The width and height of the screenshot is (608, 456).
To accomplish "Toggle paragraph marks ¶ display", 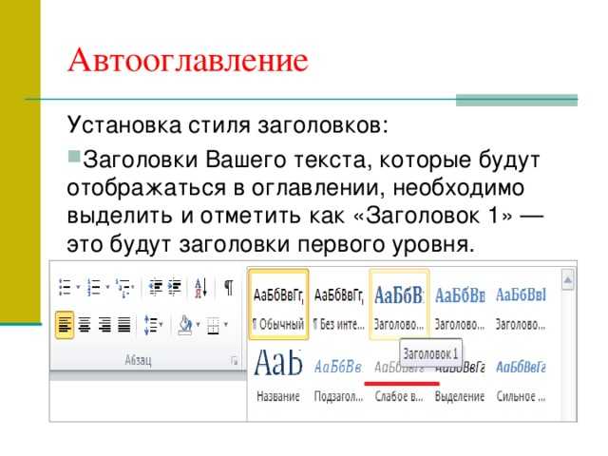I will 229,287.
